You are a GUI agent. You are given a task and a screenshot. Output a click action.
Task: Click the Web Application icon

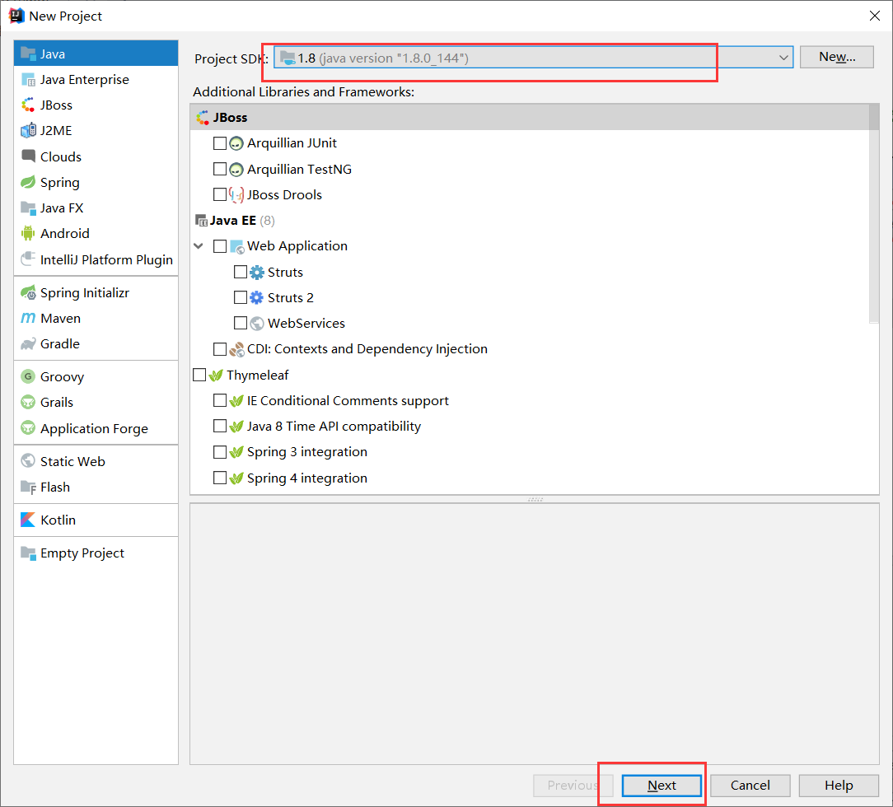(237, 246)
